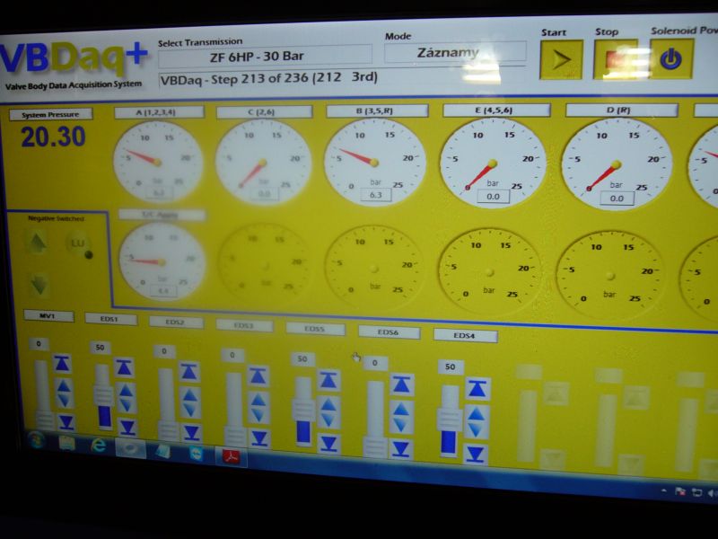
Task: Click the Negative Switched up arrow
Action: tap(37, 243)
